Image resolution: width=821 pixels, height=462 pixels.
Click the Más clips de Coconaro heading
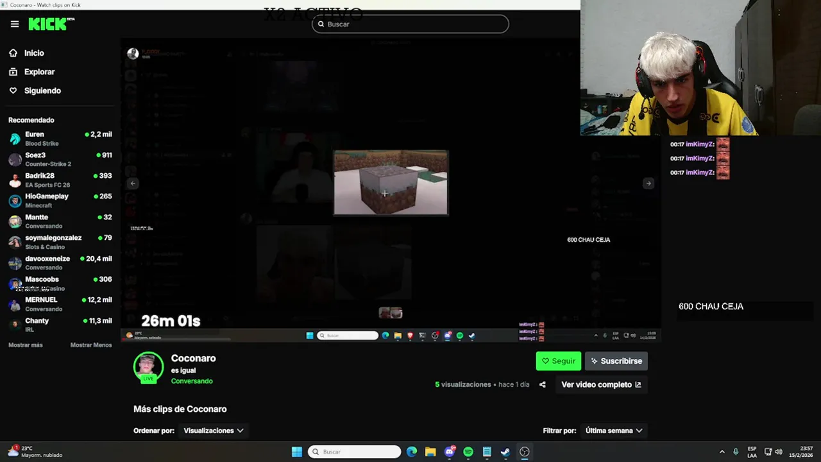click(x=180, y=409)
